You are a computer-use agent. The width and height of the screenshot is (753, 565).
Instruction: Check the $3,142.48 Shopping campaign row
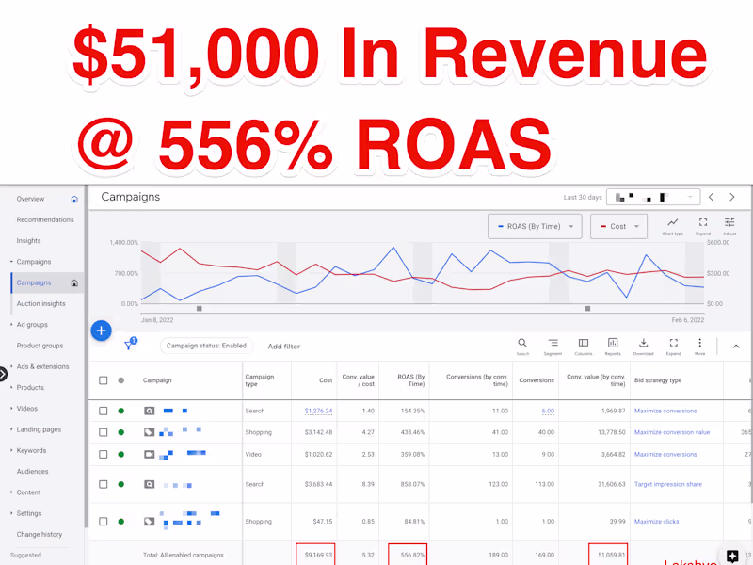click(x=104, y=432)
